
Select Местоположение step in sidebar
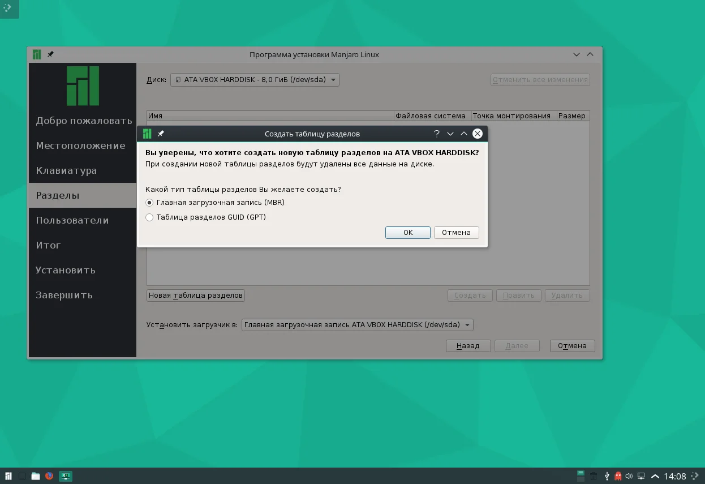point(83,145)
